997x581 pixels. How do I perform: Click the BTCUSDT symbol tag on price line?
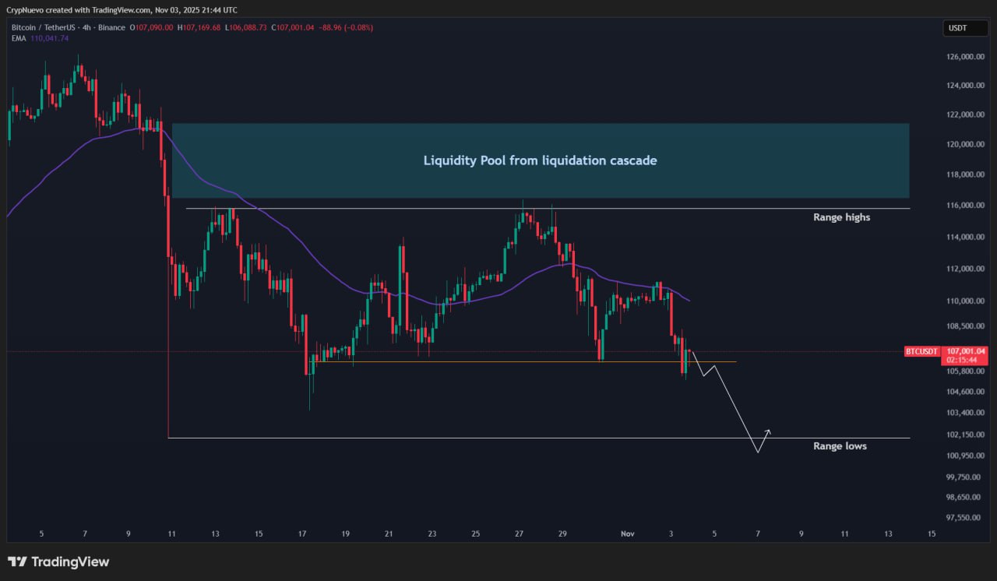pyautogui.click(x=921, y=352)
